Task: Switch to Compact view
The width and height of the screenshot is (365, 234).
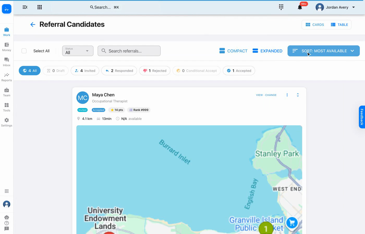Action: [233, 51]
